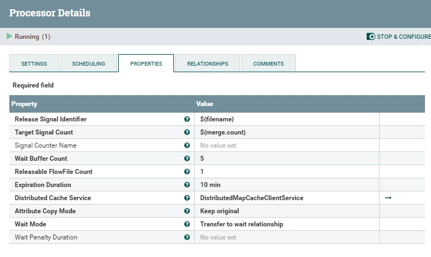Select the Releasable FlowFile Count property name
This screenshot has width=431, height=257.
tap(54, 172)
